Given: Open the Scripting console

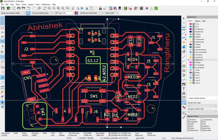Looking at the screenshot, I should (x=141, y=8).
